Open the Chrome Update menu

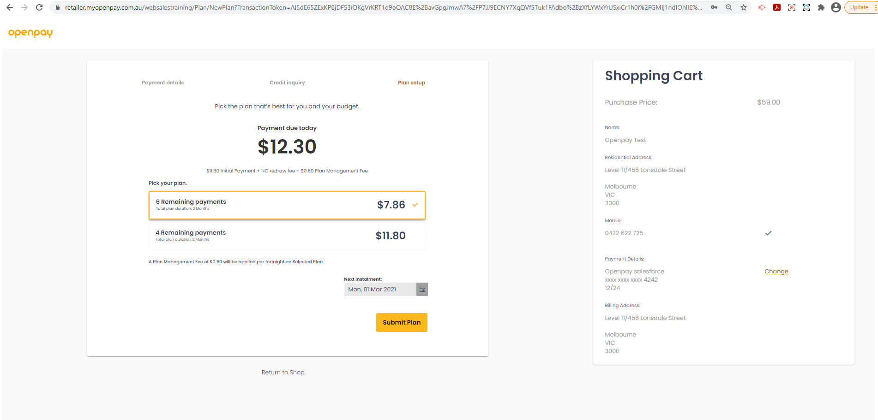coord(860,7)
